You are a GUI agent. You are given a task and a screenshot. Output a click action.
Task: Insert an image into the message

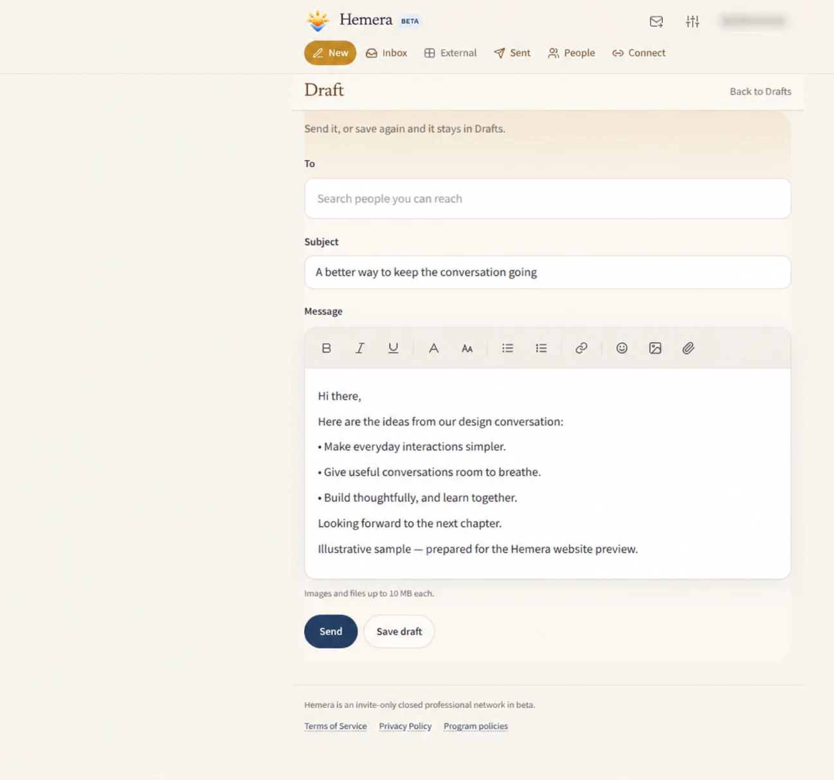tap(655, 348)
